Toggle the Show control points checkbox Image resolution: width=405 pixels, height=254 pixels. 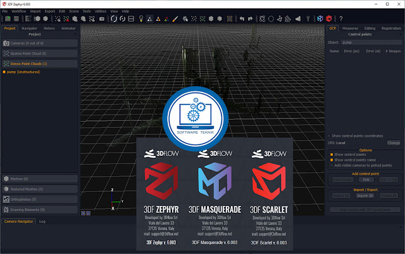(x=332, y=155)
